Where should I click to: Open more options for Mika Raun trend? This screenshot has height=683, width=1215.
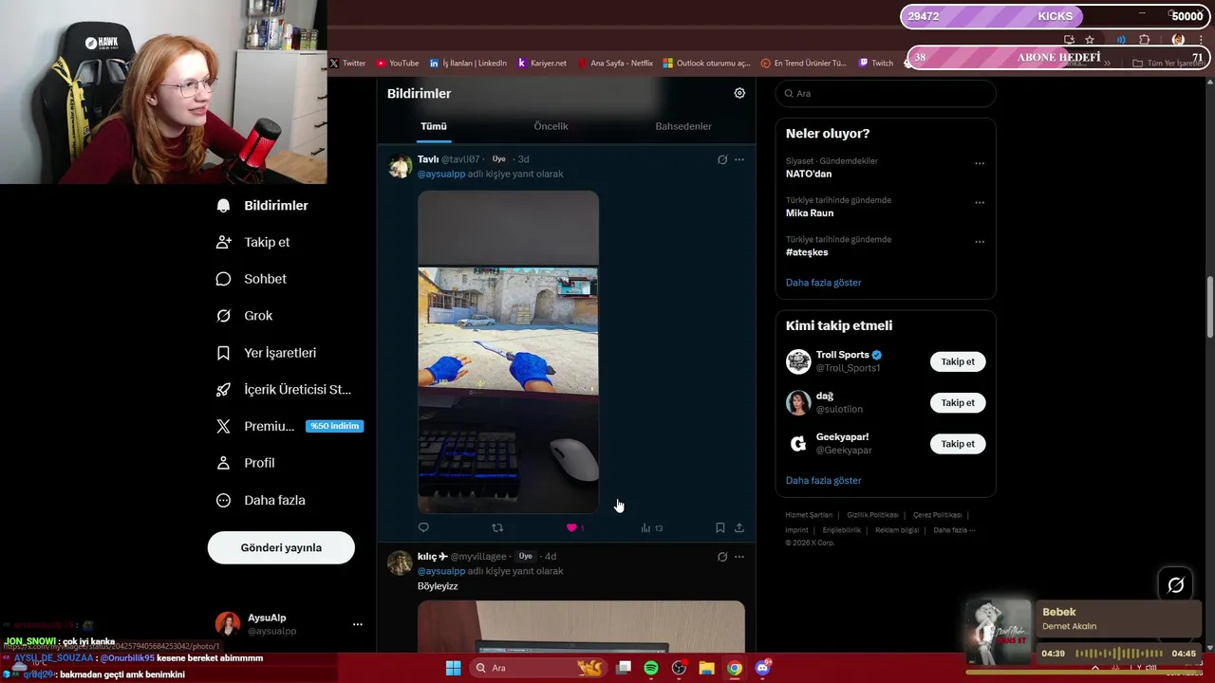(x=980, y=202)
